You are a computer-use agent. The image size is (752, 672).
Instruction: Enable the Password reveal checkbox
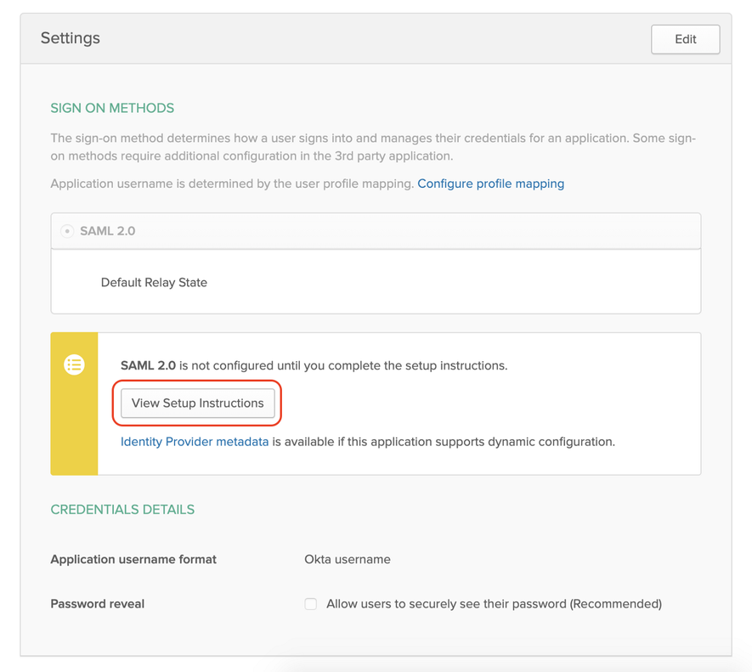coord(311,603)
